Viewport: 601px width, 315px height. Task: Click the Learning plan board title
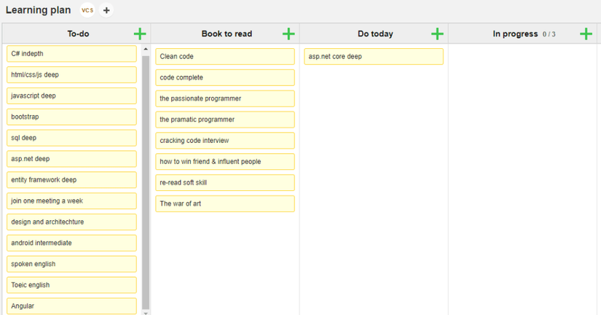(38, 10)
